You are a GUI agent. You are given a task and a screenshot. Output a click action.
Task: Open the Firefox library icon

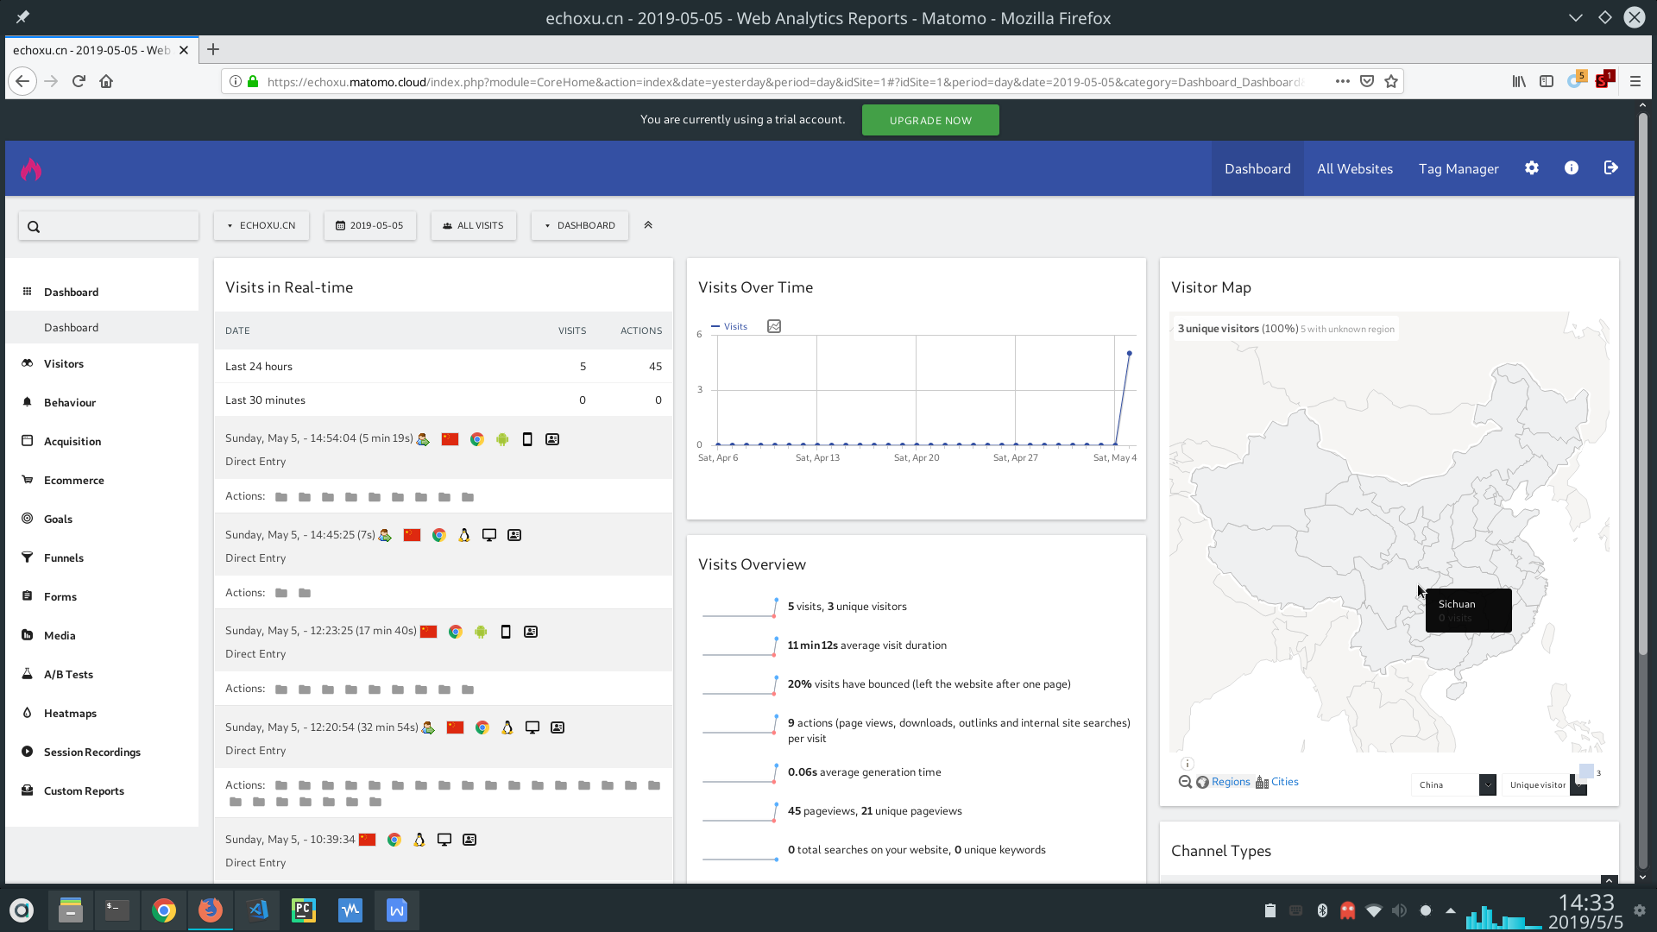point(1519,81)
